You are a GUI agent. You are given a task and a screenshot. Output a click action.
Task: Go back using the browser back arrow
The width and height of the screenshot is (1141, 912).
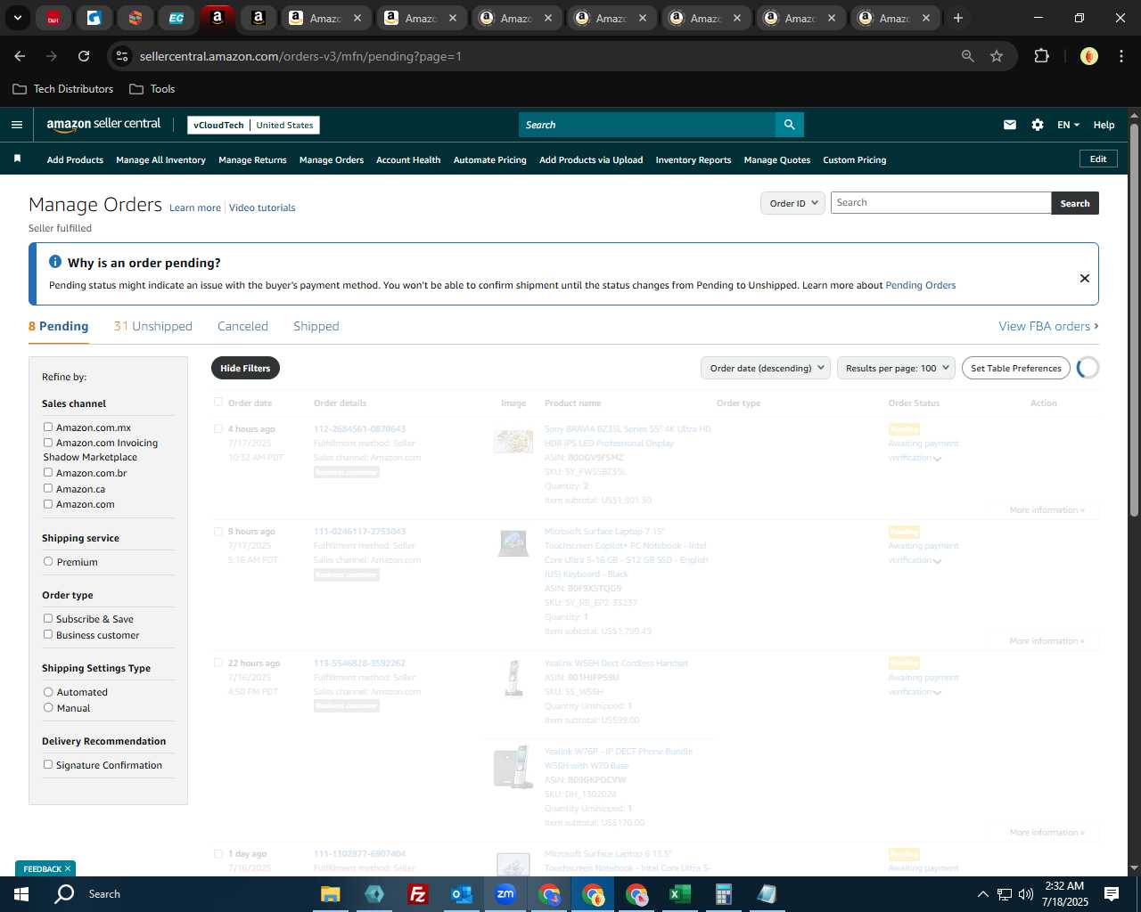tap(20, 56)
